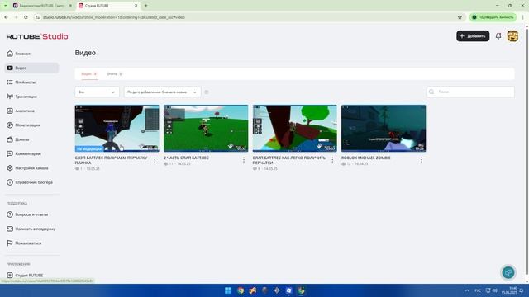Reload the page with refresh icon
The image size is (529, 297).
[x=26, y=17]
